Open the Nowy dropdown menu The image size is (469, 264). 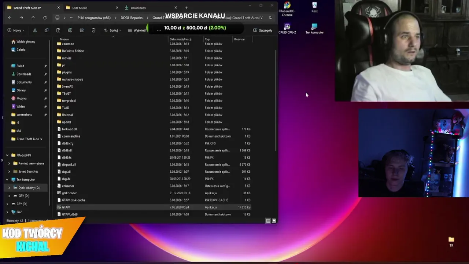(x=16, y=30)
